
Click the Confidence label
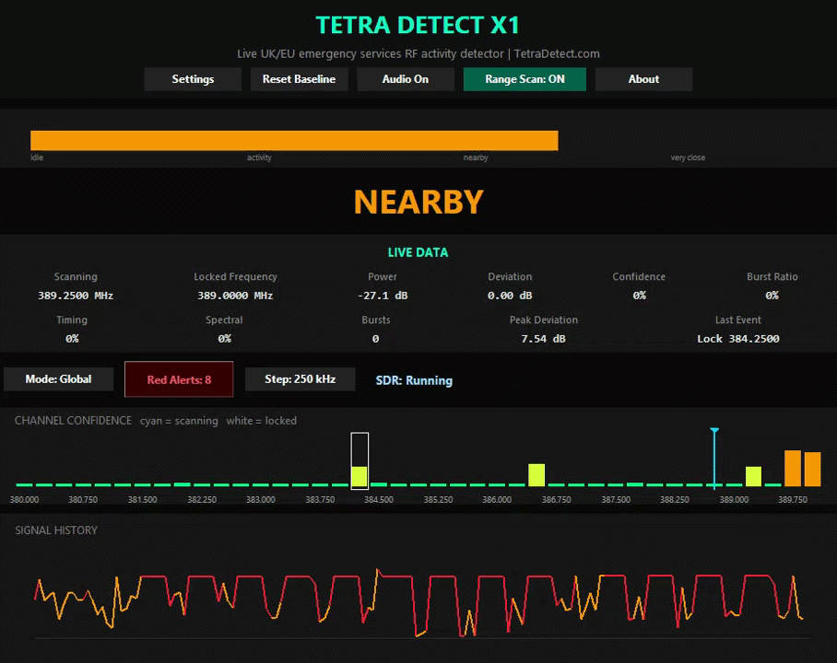[x=639, y=277]
